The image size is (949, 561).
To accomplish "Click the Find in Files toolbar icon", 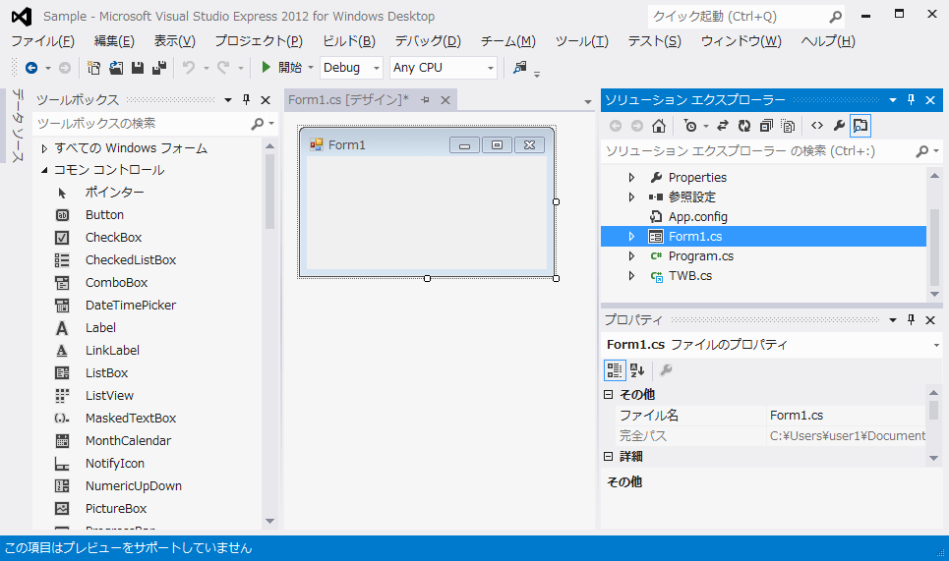I will pos(520,68).
